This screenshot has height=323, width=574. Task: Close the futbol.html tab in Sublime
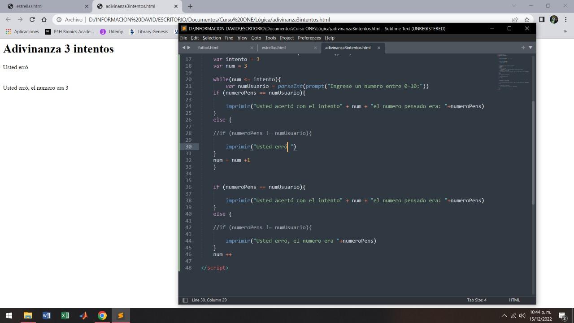[x=252, y=48]
